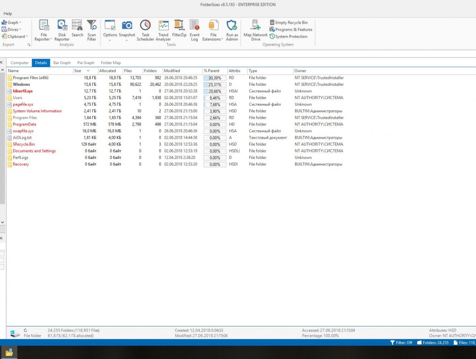Open the Options dialog icon
476x359 pixels.
pos(110,25)
